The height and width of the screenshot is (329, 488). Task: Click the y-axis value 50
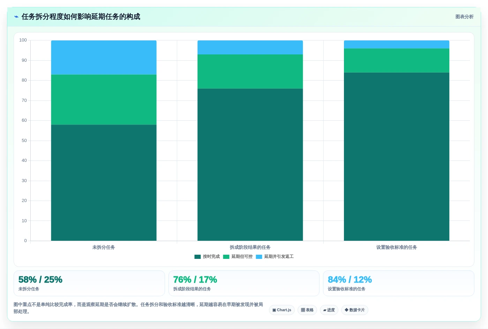[x=24, y=141]
